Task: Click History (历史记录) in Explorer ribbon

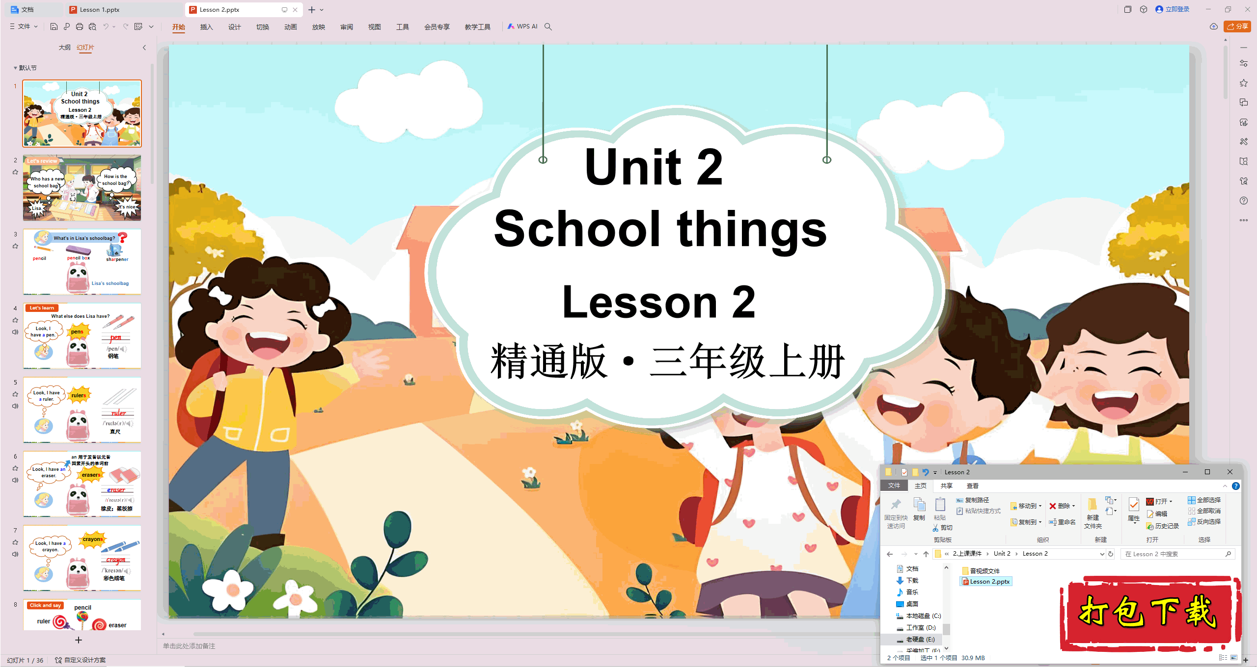Action: click(x=1163, y=526)
